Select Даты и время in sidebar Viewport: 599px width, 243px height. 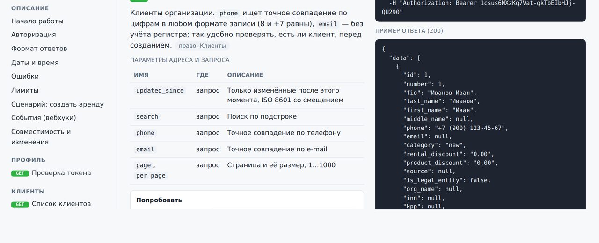(x=35, y=63)
